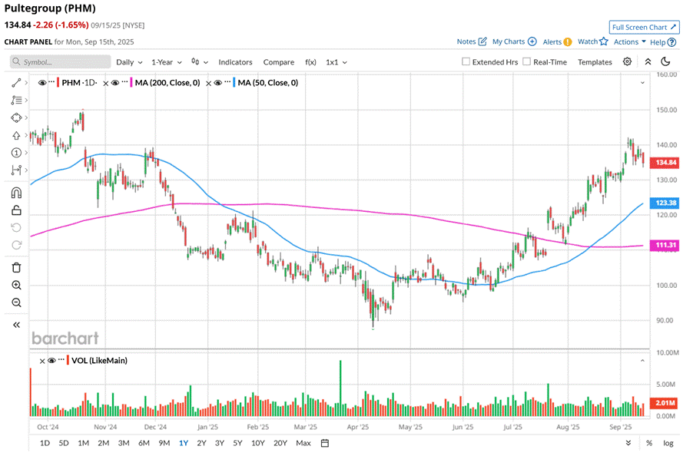This screenshot has height=456, width=693.
Task: Select the 6M time range
Action: (144, 443)
